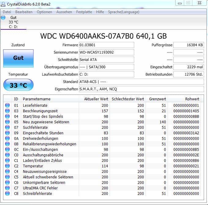This screenshot has width=208, height=205.
Task: Click the Eigenschaften field S.M.A.R.T., AAM, NCQ
Action: click(142, 89)
